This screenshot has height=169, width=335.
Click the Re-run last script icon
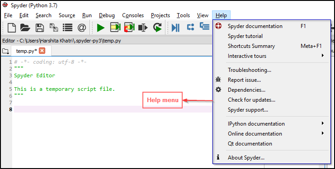157,28
